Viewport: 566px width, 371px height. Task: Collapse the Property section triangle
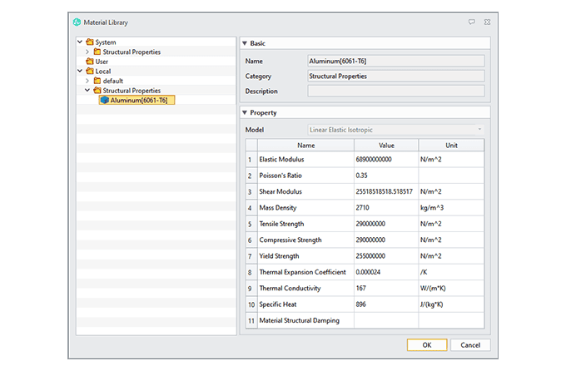point(245,112)
